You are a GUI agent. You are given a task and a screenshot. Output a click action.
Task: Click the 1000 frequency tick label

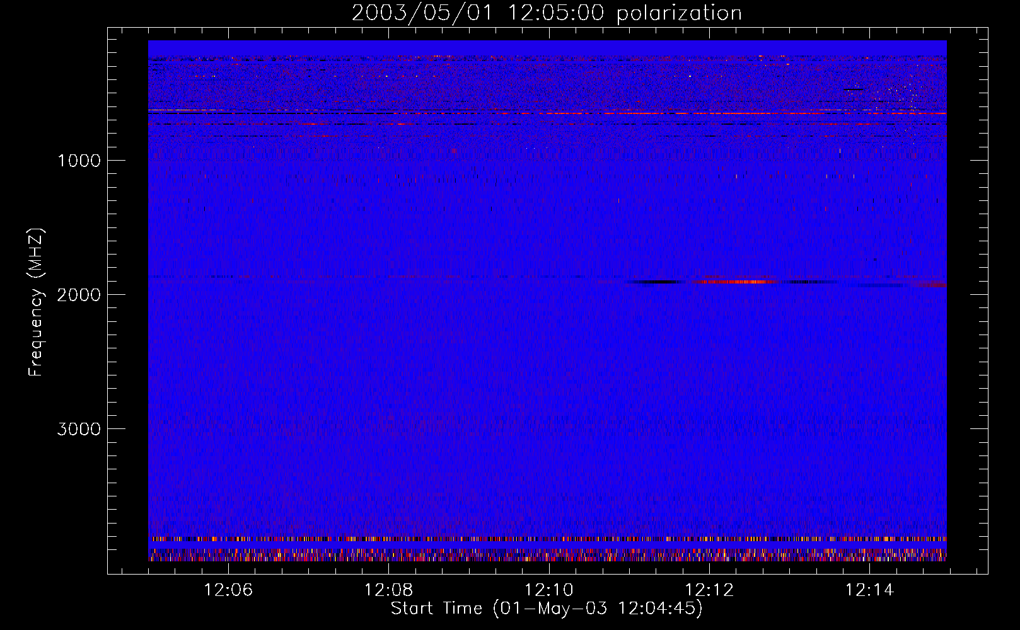click(79, 161)
